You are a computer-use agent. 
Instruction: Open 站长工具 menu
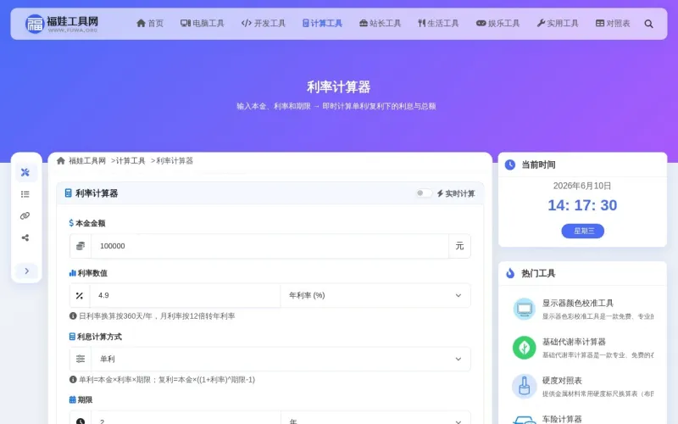(x=380, y=24)
